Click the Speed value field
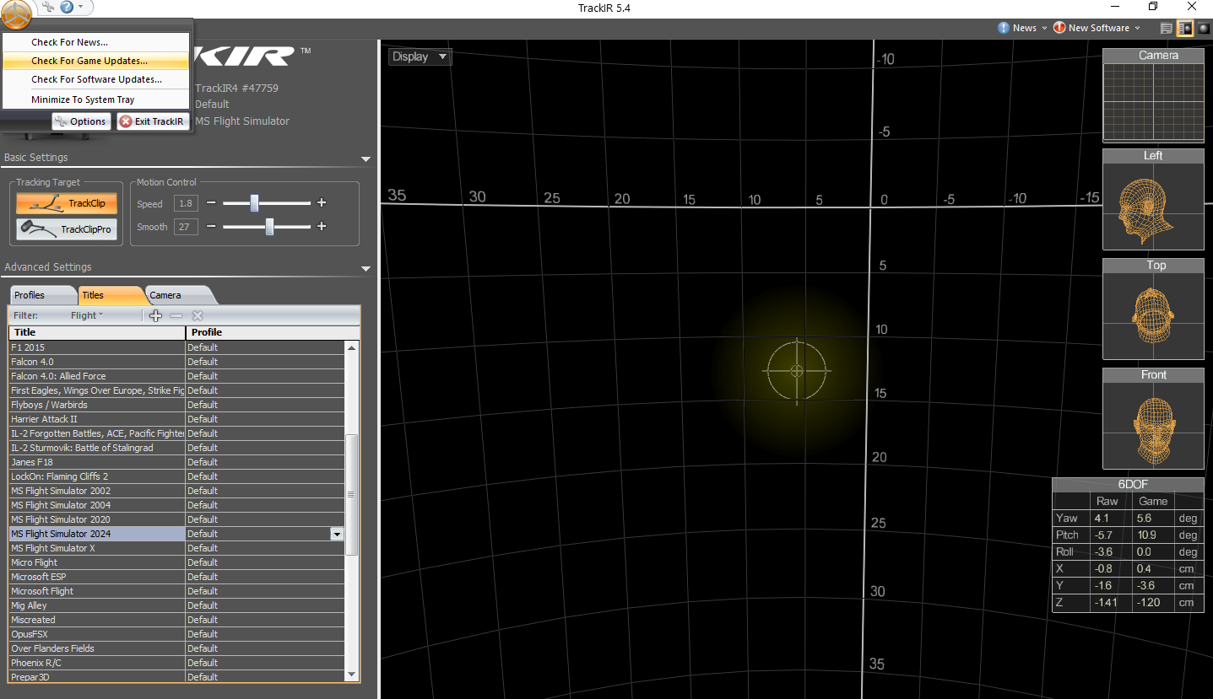This screenshot has width=1213, height=699. point(185,203)
